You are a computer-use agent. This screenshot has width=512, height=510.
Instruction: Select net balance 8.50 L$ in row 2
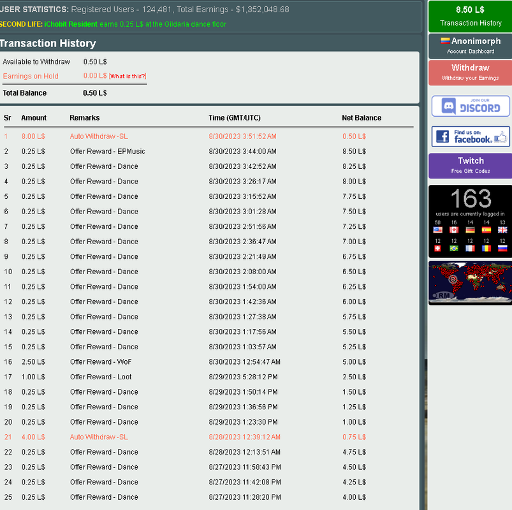coord(355,151)
